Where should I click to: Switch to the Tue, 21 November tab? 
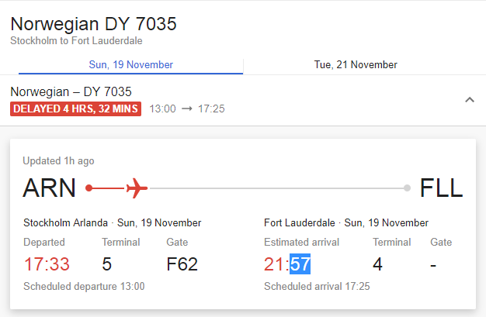(x=356, y=65)
